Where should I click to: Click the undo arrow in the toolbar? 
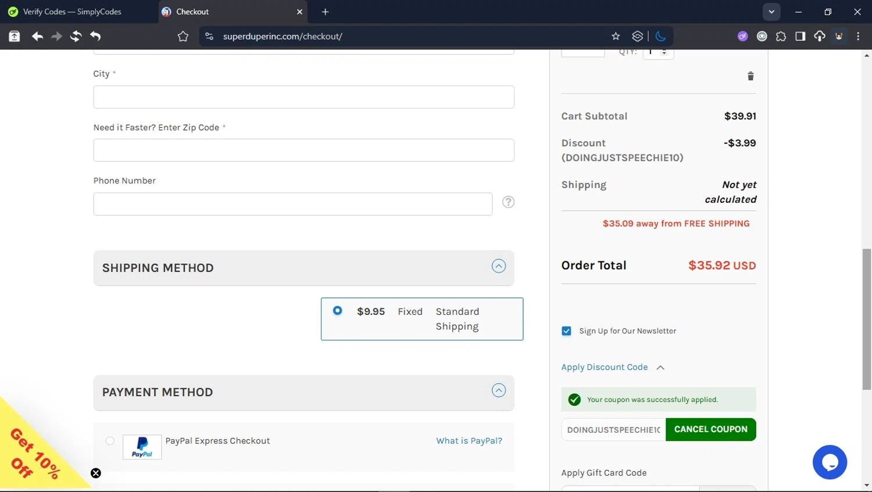tap(95, 37)
